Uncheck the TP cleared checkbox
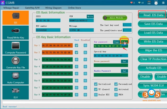This screenshot has width=167, height=109. click(x=96, y=89)
